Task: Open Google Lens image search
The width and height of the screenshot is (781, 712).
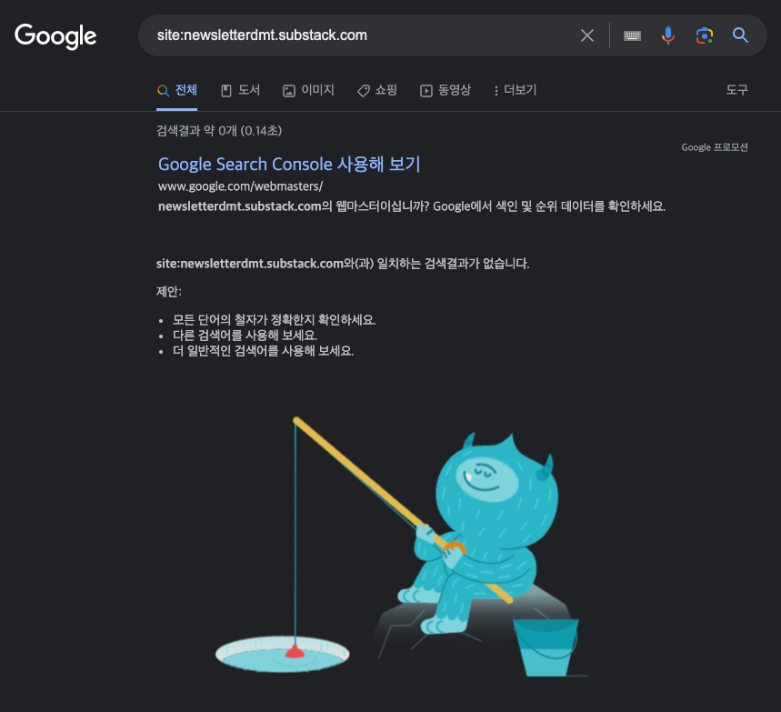Action: click(x=705, y=35)
